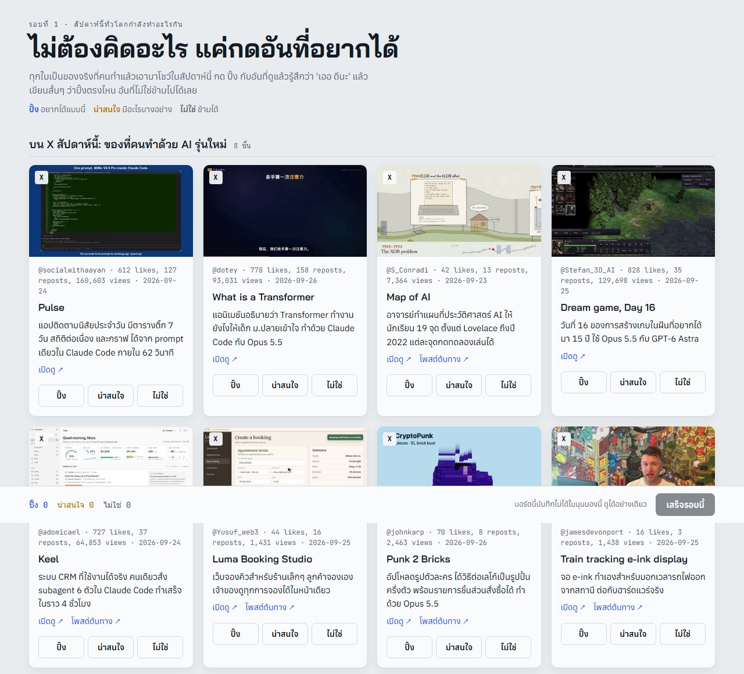The height and width of the screenshot is (674, 744).
Task: Open Keel's โพสต์ต้นทาง source post link
Action: point(96,621)
